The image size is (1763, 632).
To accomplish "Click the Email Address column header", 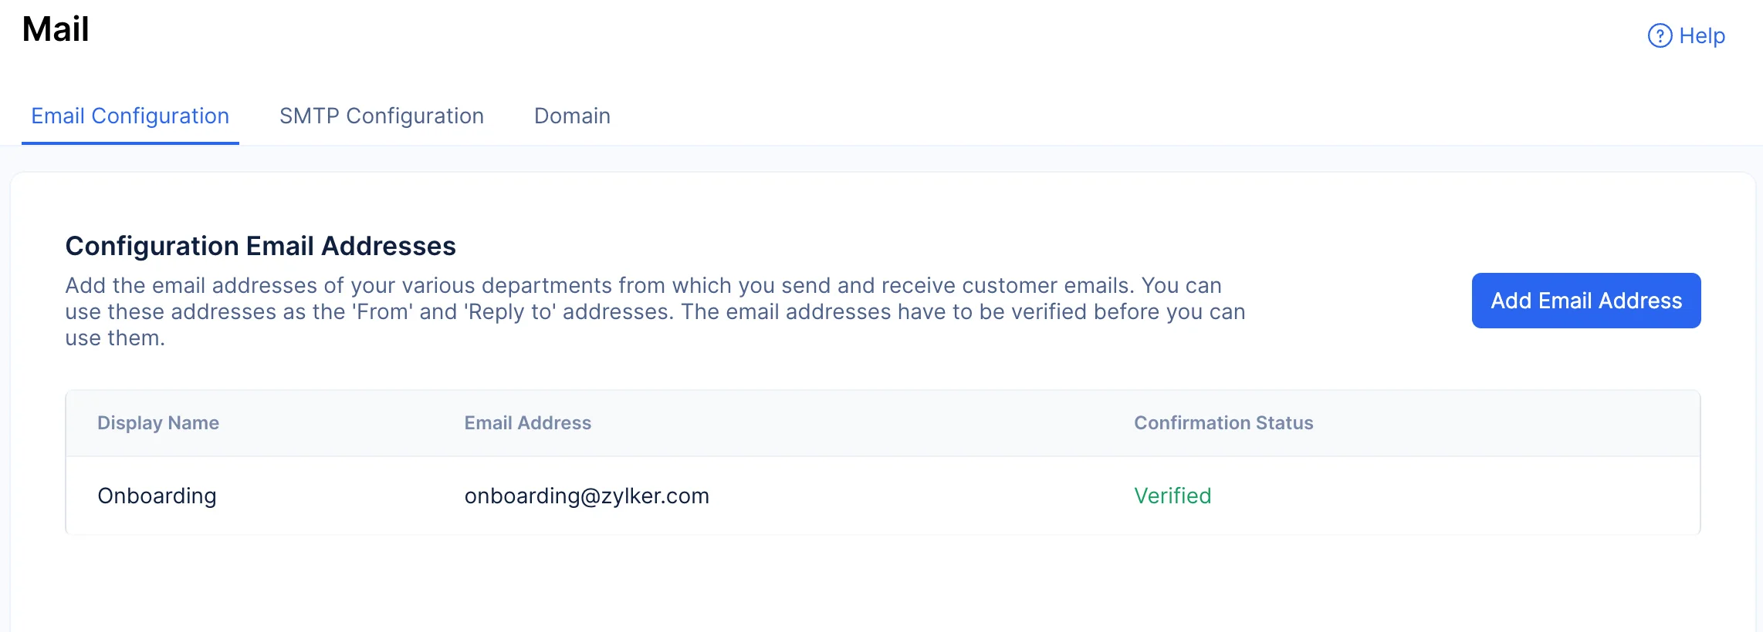I will click(527, 423).
